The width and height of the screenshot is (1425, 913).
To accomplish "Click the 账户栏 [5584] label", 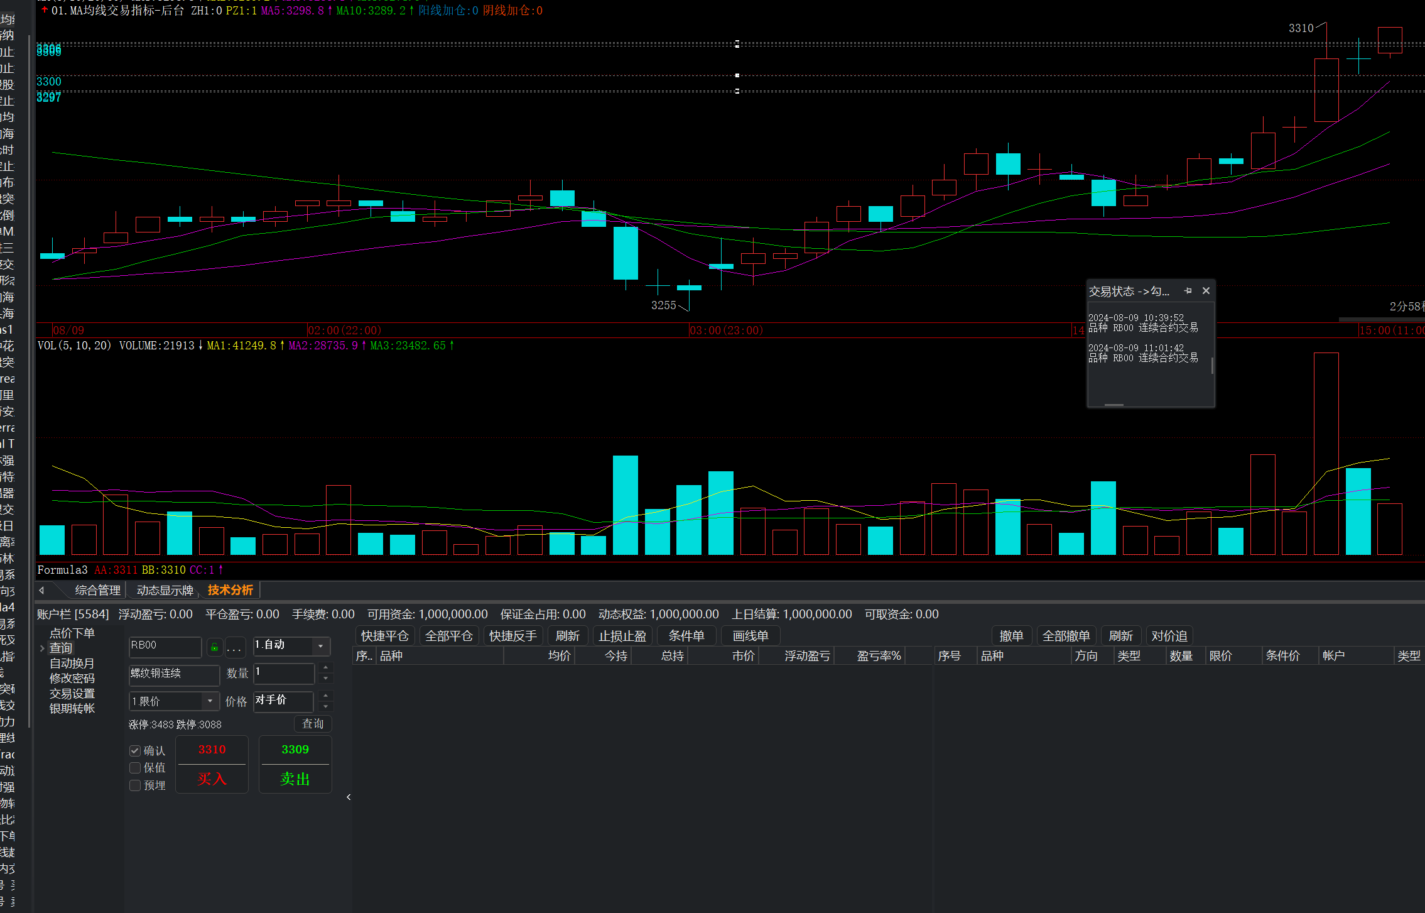I will tap(73, 615).
